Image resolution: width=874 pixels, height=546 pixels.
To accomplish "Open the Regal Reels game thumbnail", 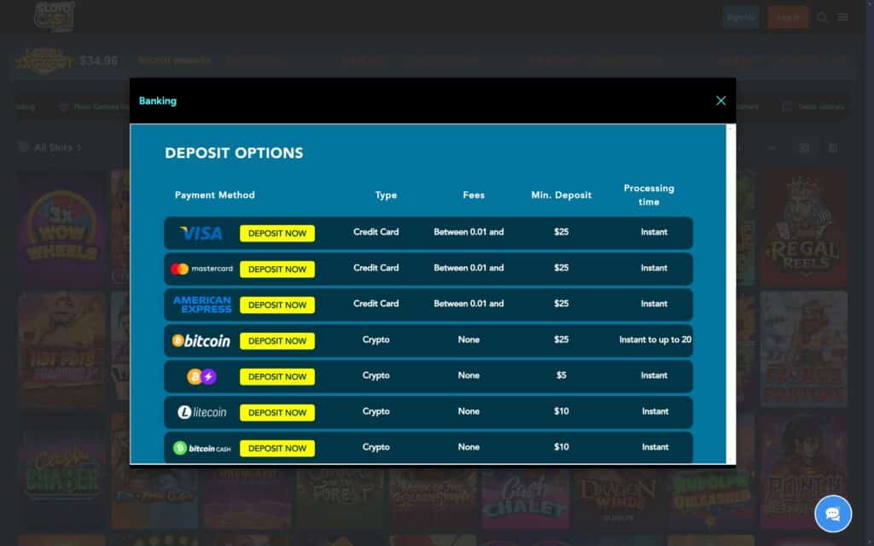I will point(804,229).
